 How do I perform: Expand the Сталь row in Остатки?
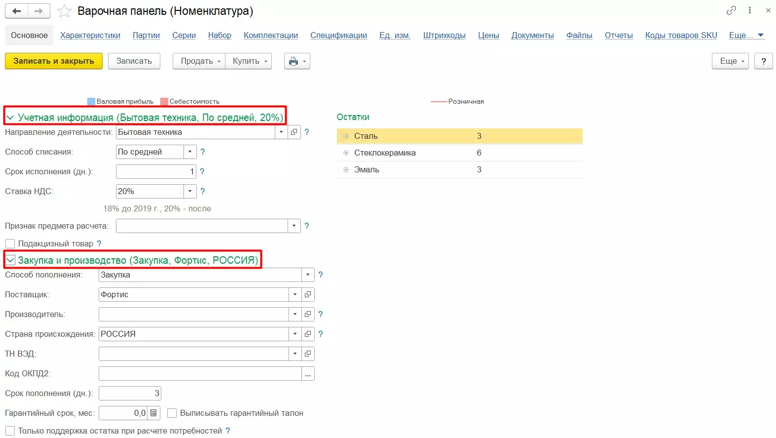click(346, 136)
